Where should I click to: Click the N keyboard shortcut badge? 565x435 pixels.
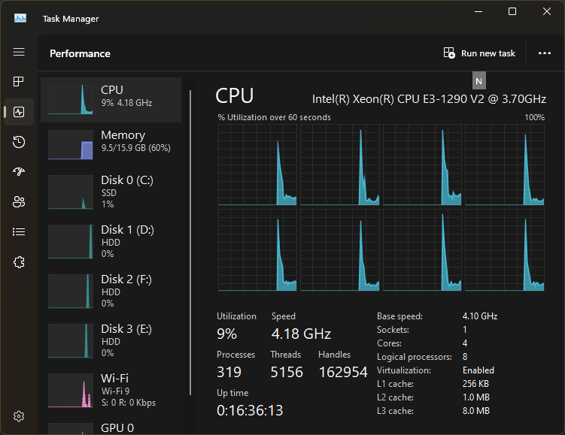(x=479, y=81)
